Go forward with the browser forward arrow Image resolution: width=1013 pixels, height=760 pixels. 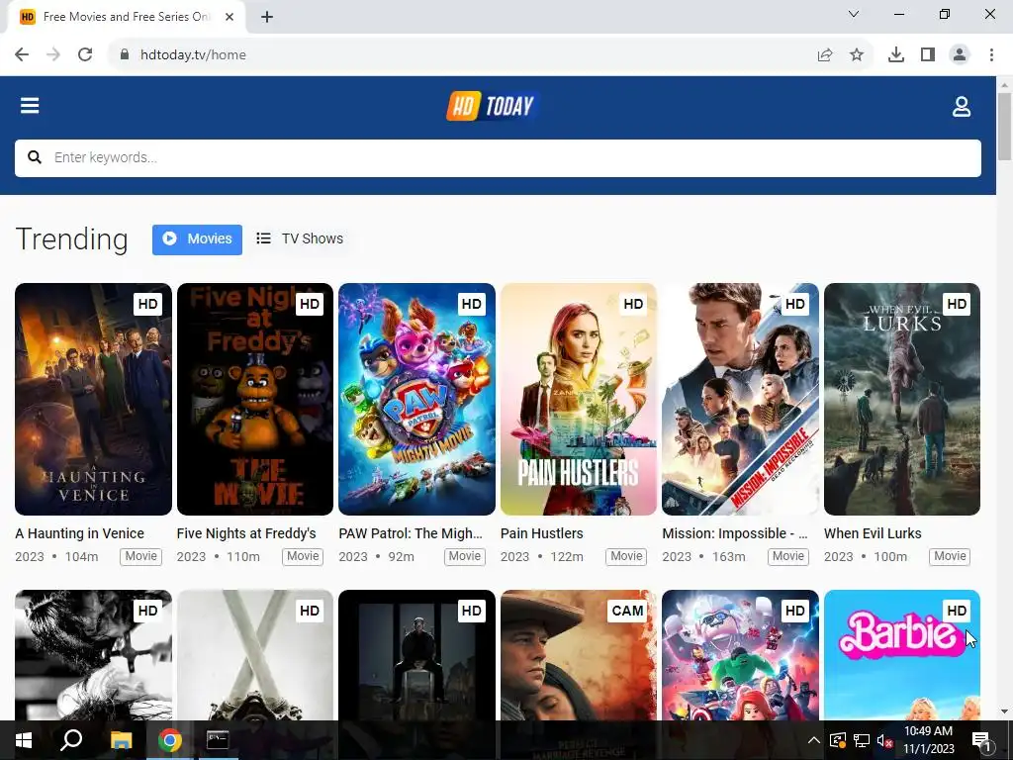click(x=53, y=55)
